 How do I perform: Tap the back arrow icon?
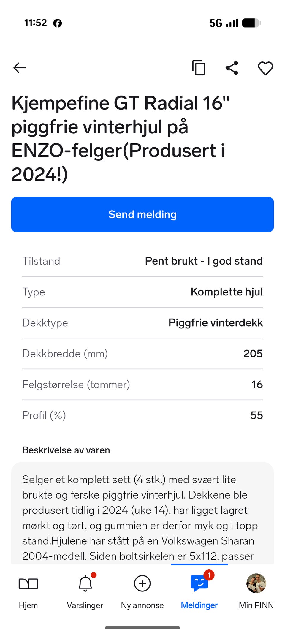click(20, 68)
